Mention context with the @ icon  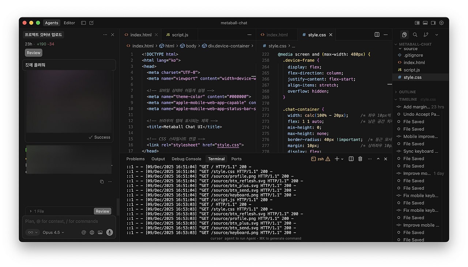(x=84, y=232)
